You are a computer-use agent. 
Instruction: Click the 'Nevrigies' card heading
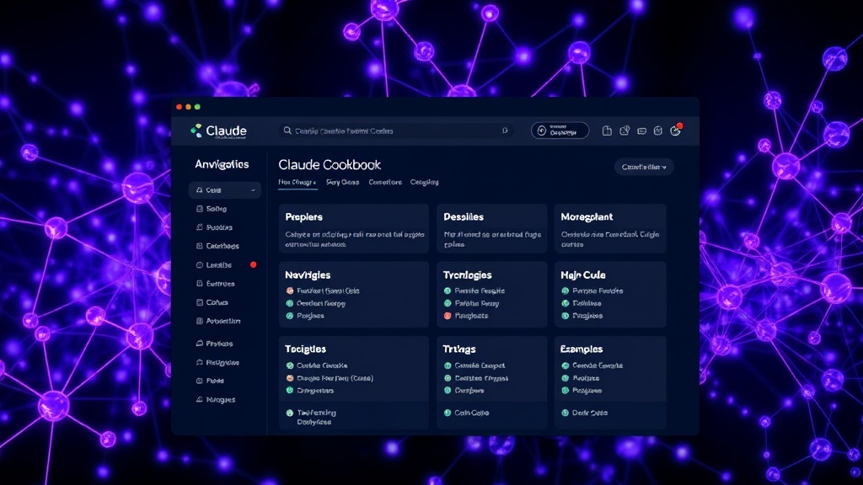tap(308, 275)
